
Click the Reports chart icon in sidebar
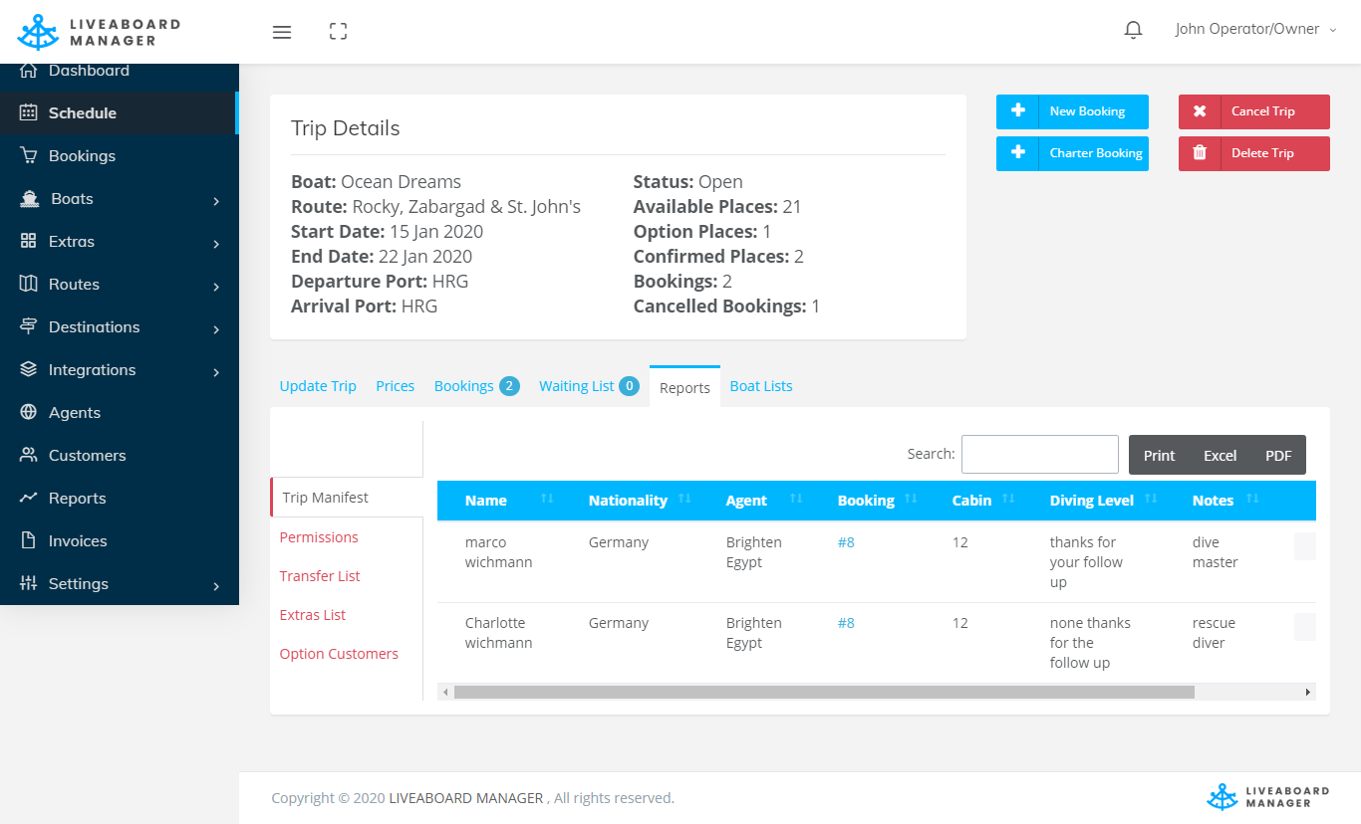click(29, 499)
